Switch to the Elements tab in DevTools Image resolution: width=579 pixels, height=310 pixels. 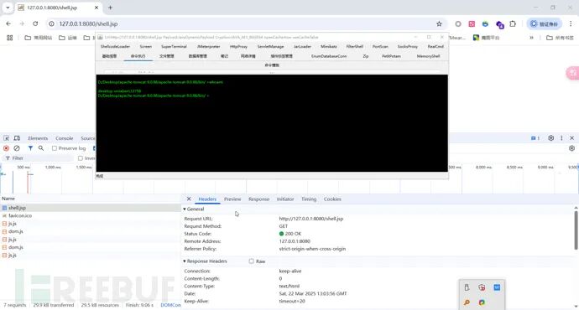click(38, 138)
